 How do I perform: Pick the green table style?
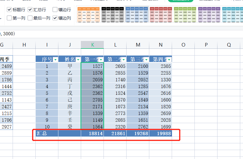(x=185, y=14)
